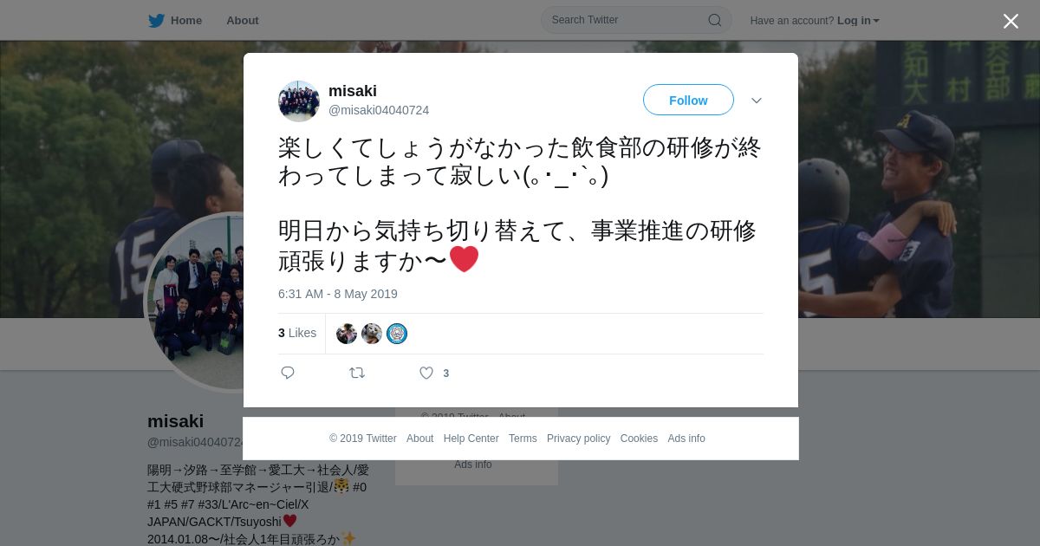Open misaki's avatar in tweet header
Screen dimensions: 1040x546
[299, 101]
